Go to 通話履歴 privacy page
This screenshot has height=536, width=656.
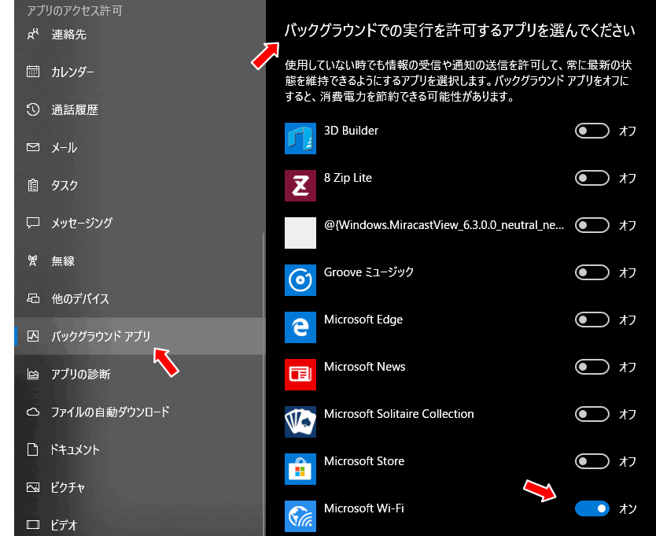[x=140, y=109]
